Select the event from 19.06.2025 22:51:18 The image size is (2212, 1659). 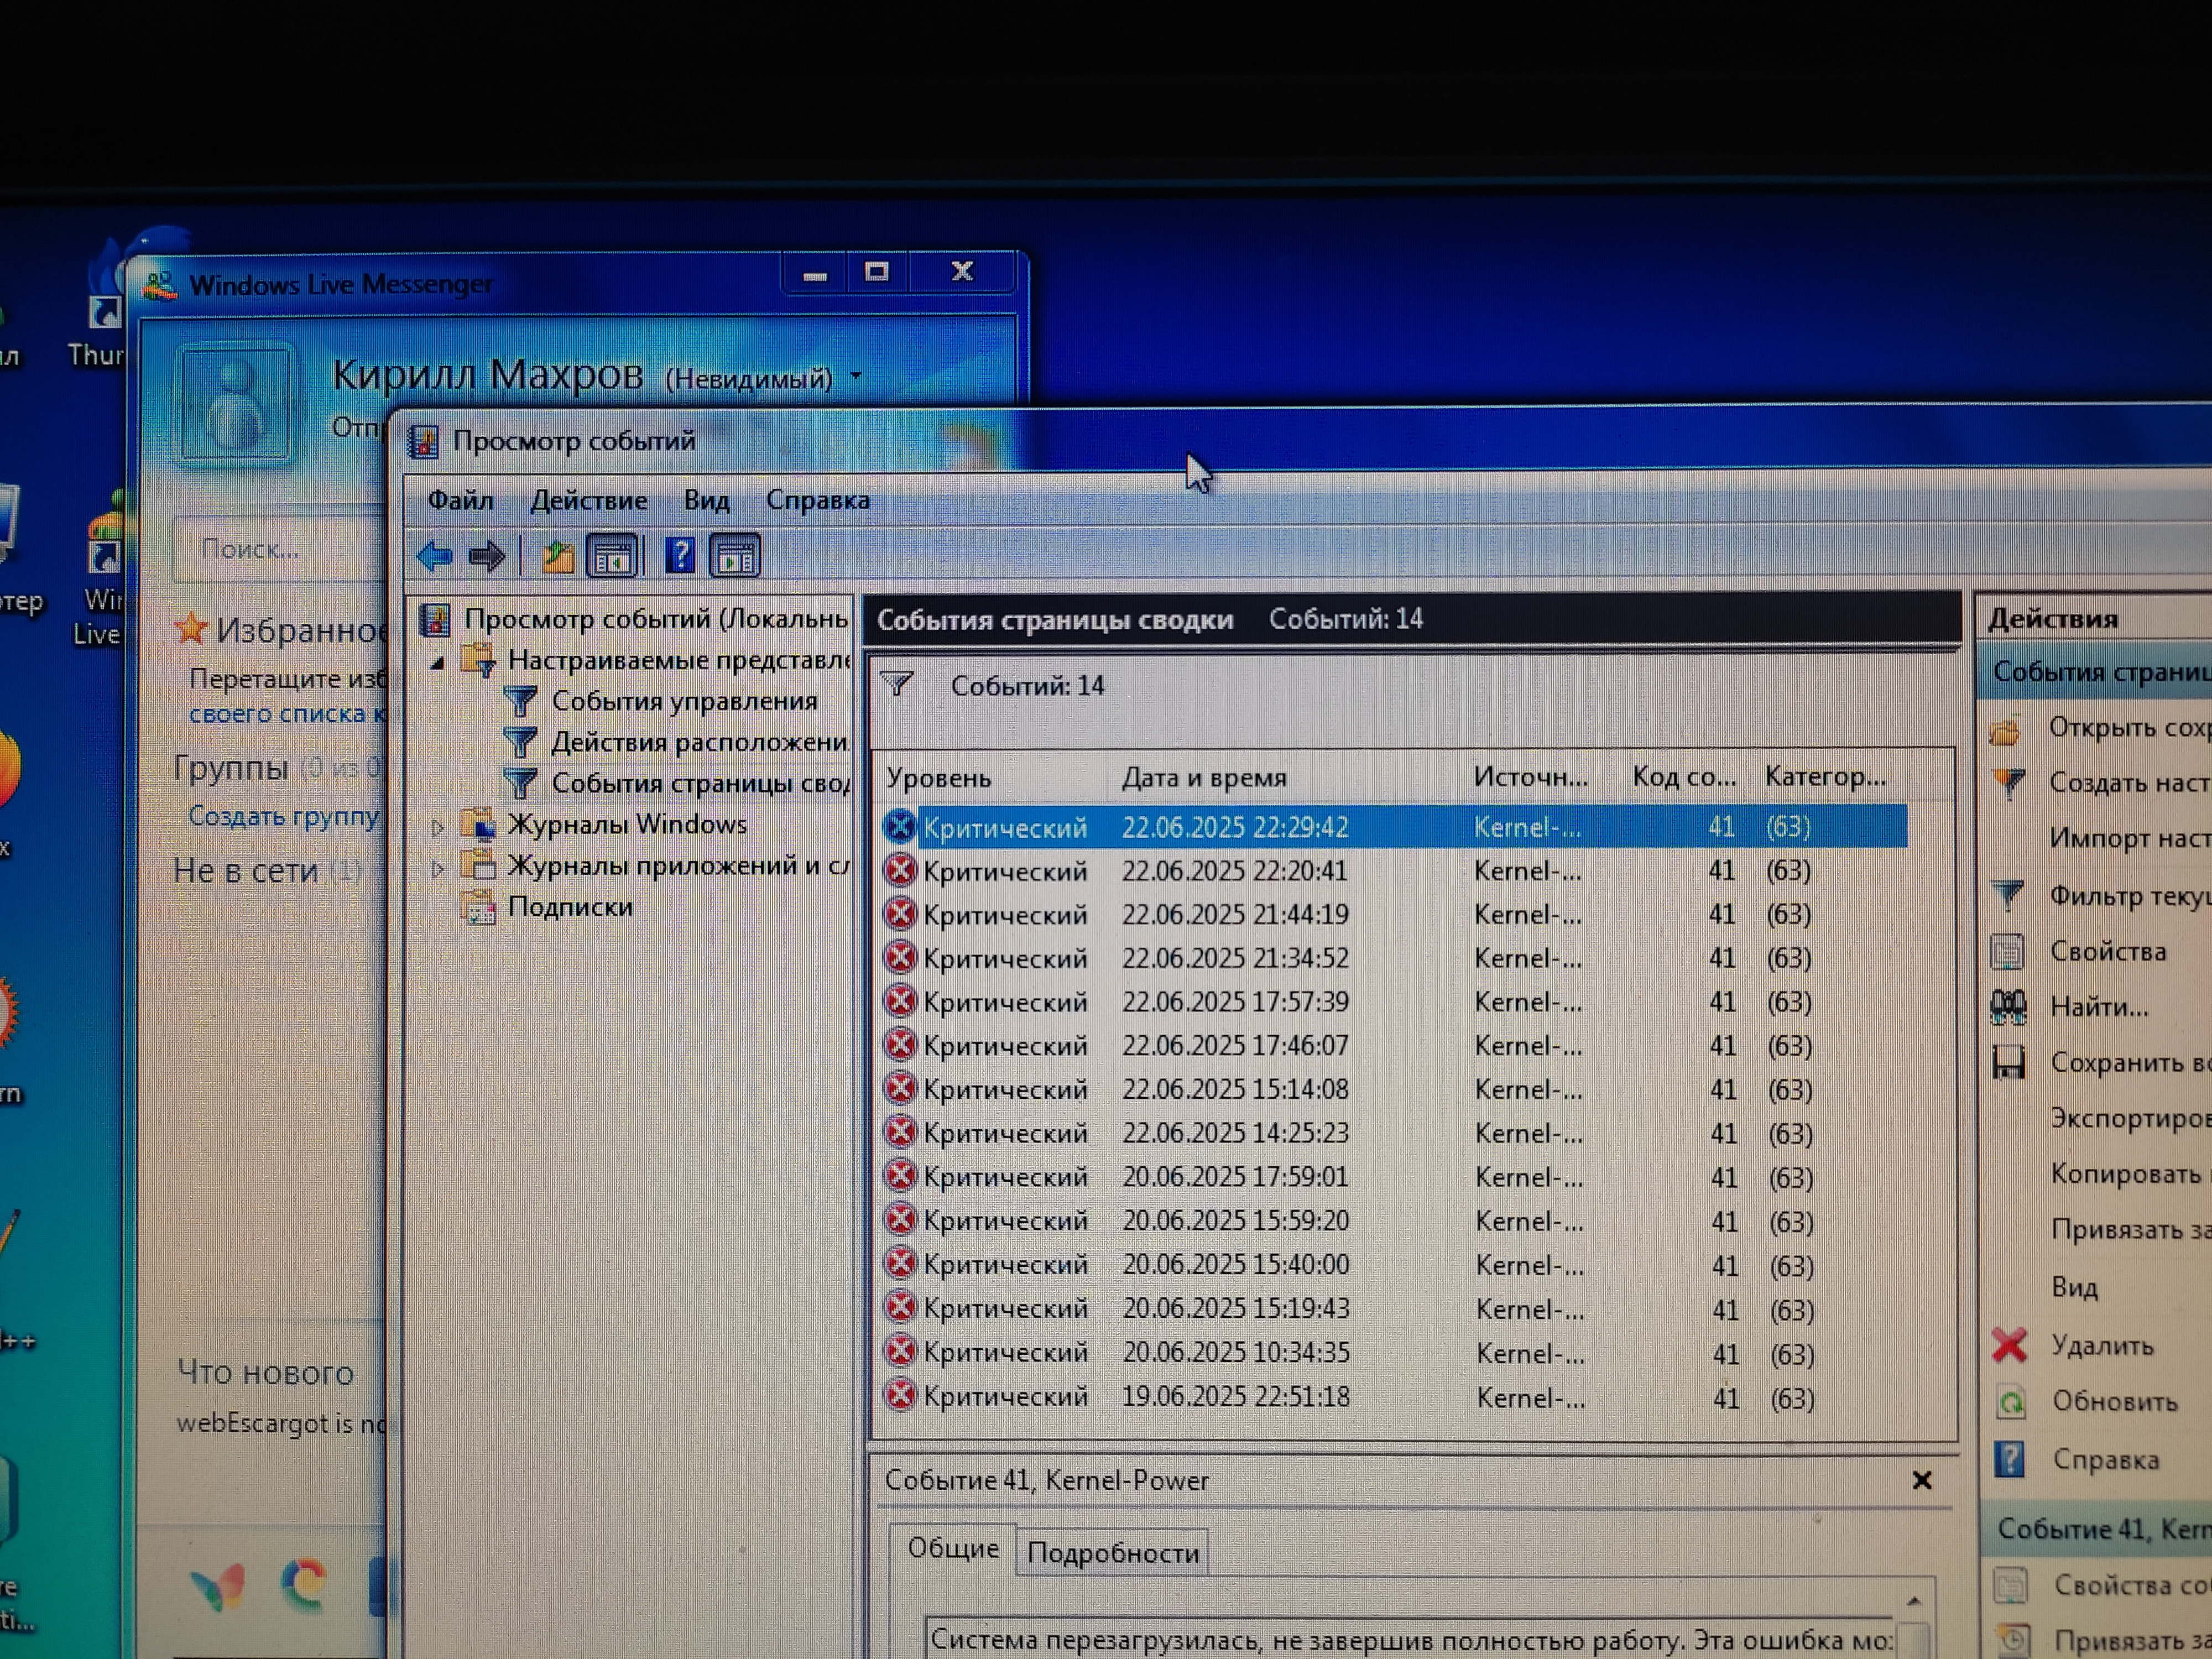click(1235, 1396)
